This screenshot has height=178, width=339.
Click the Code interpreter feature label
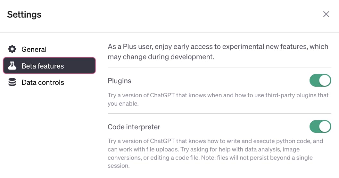point(134,127)
